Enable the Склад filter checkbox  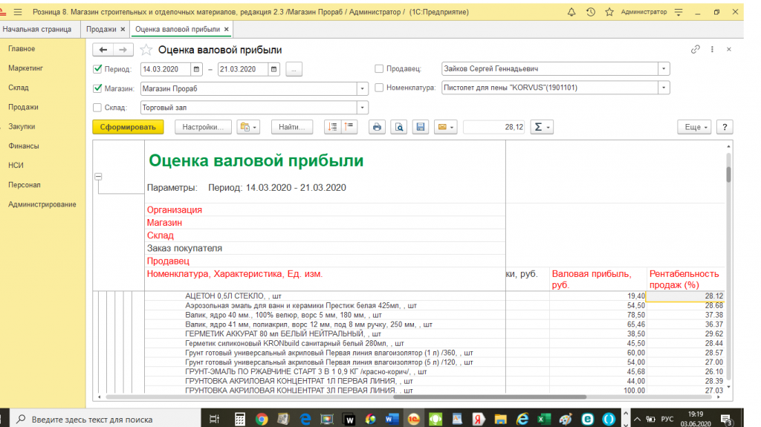click(97, 107)
